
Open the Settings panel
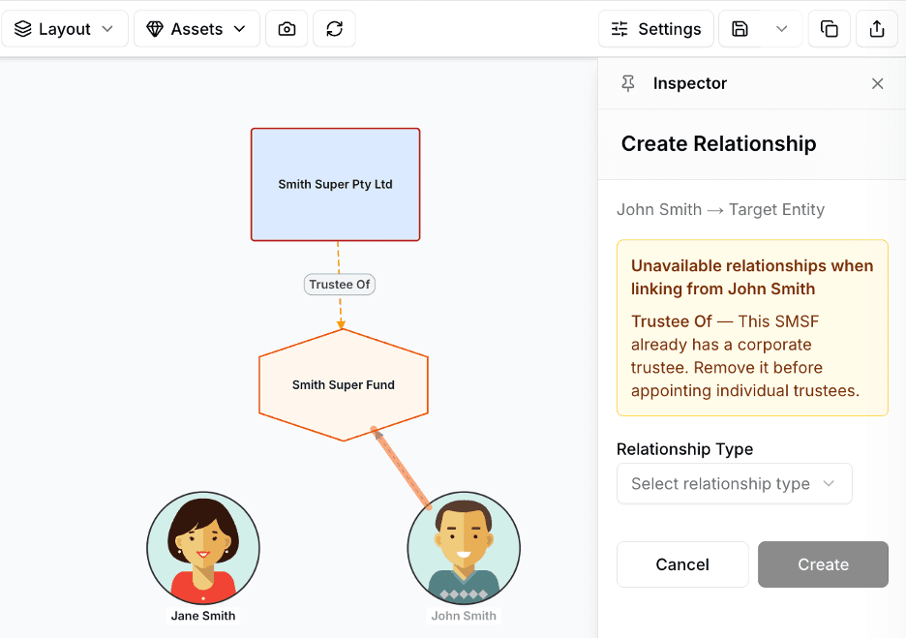656,29
